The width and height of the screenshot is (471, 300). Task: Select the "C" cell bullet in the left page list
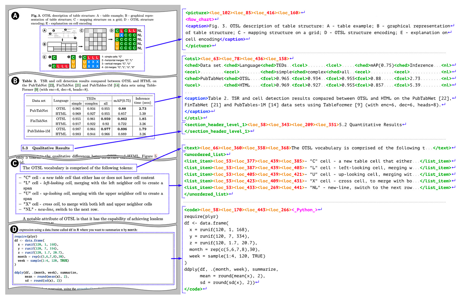pyautogui.click(x=86, y=178)
